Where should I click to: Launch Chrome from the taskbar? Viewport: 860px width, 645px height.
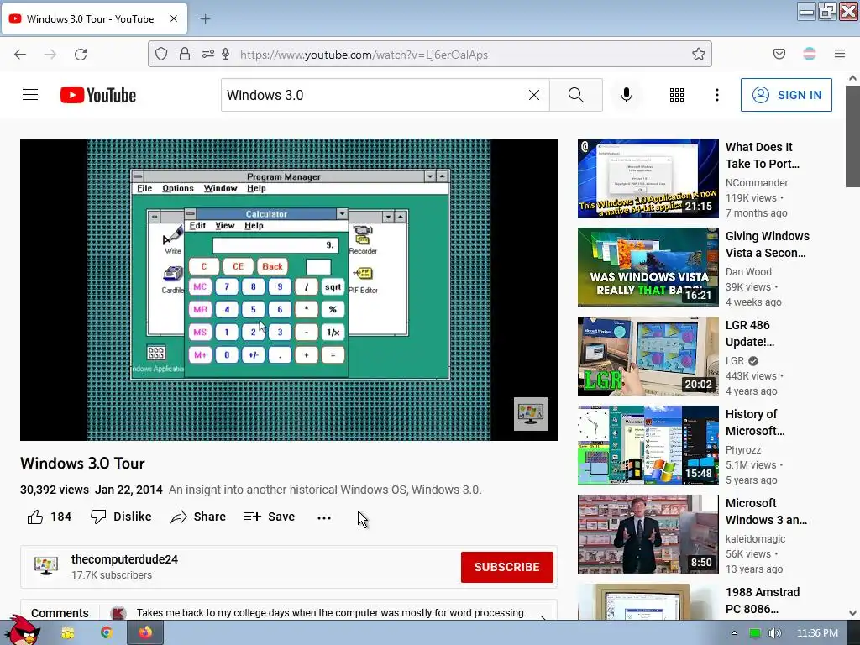coord(107,633)
